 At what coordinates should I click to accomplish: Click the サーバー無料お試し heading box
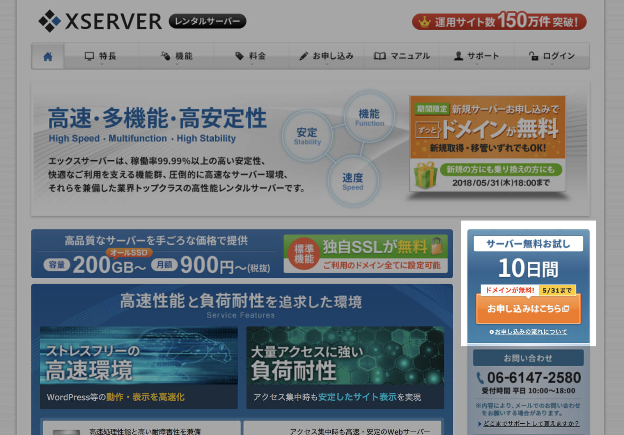(x=528, y=244)
